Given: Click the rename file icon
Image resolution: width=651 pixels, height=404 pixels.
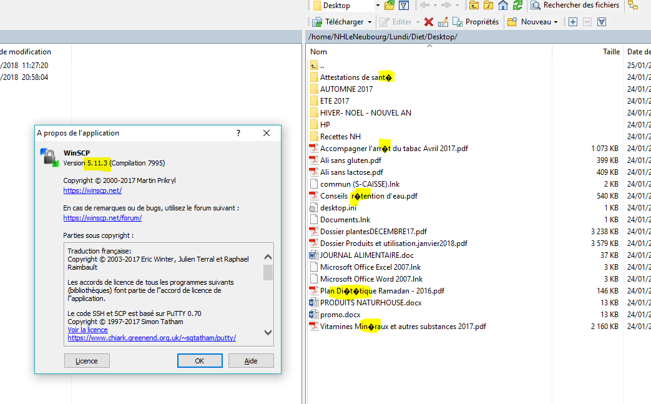Looking at the screenshot, I should tap(443, 22).
